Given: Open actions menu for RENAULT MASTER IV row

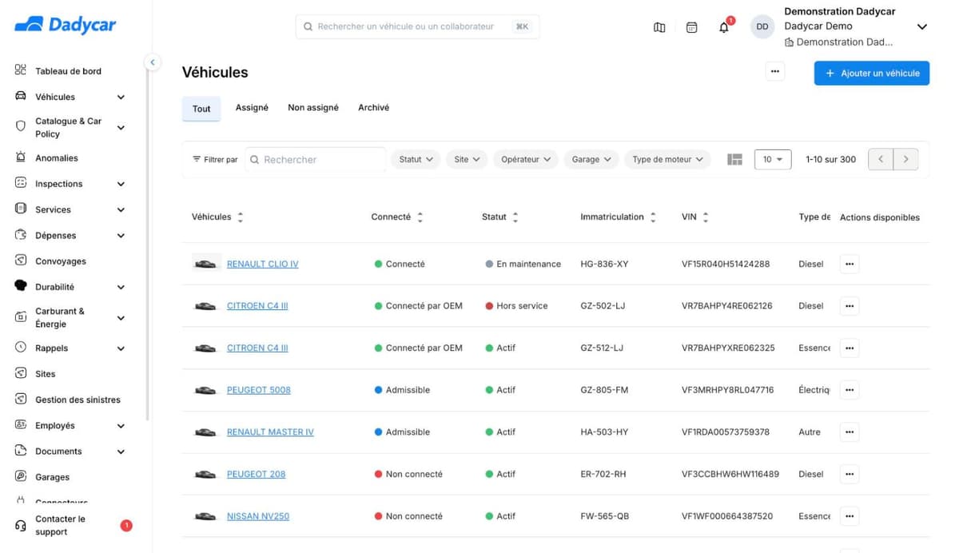Looking at the screenshot, I should tap(850, 432).
